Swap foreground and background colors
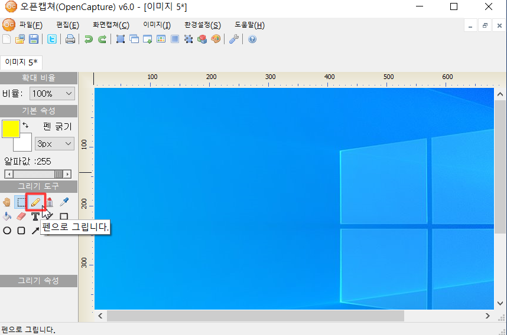Screen dimensions: 507x335 click(25, 126)
